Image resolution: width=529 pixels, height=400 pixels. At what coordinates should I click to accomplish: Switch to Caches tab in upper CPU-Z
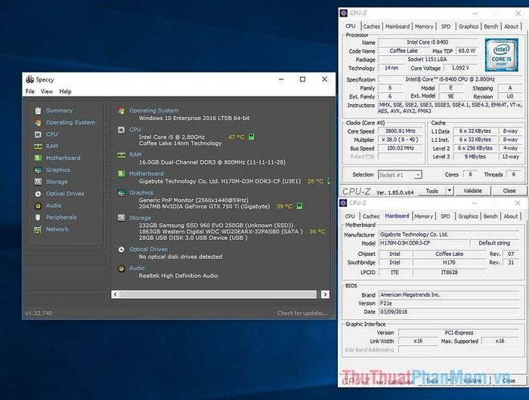(x=372, y=26)
